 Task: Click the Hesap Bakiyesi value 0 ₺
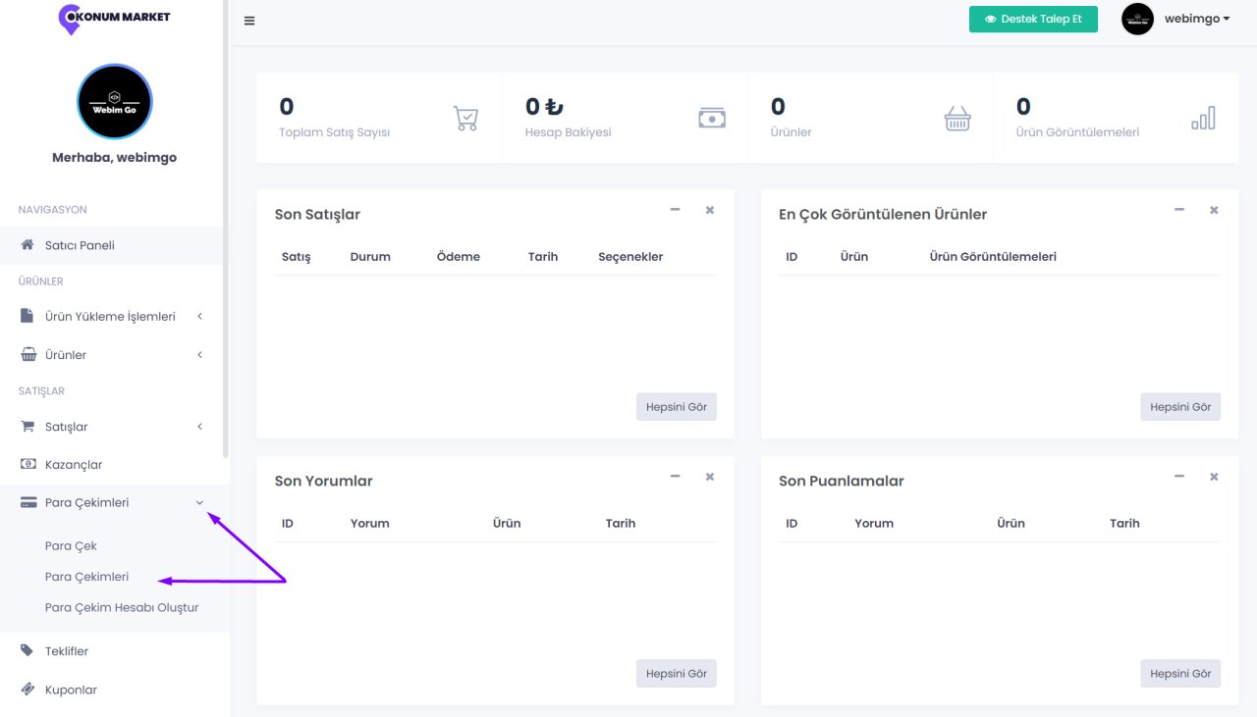(544, 107)
